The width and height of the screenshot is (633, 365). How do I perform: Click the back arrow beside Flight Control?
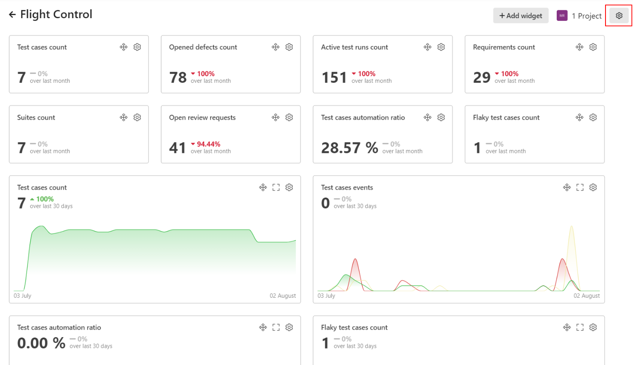pos(12,15)
